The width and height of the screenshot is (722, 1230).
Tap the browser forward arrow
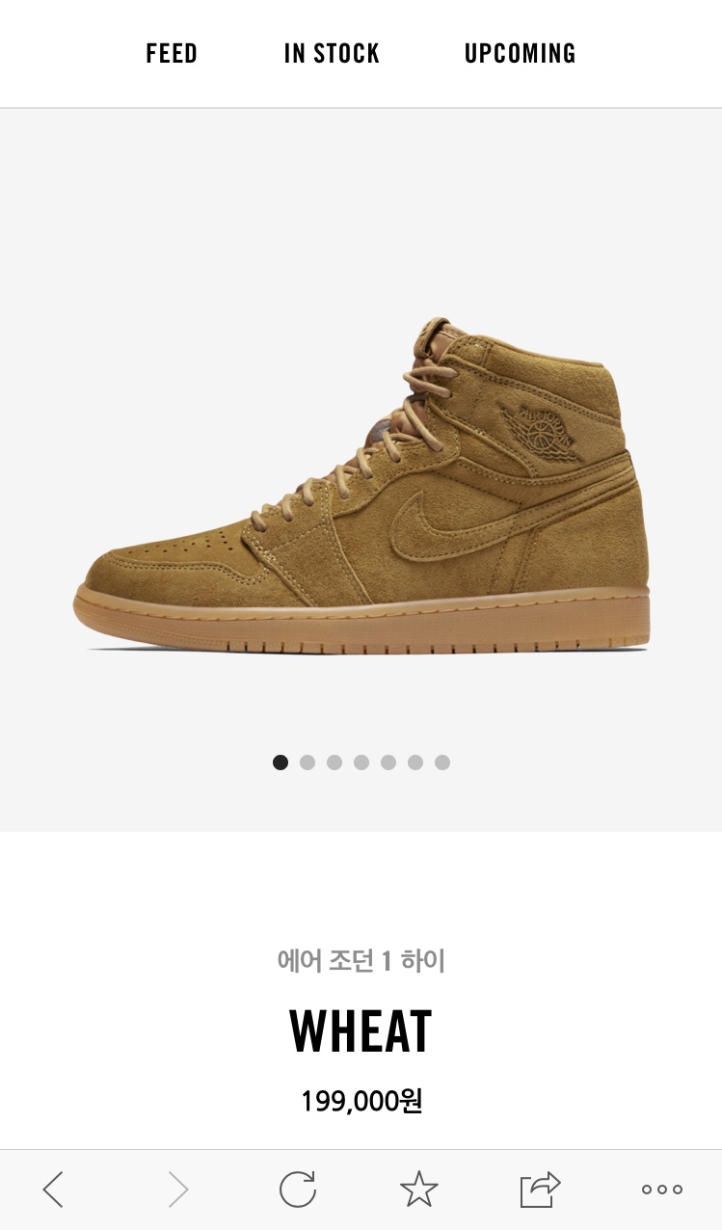point(178,1190)
